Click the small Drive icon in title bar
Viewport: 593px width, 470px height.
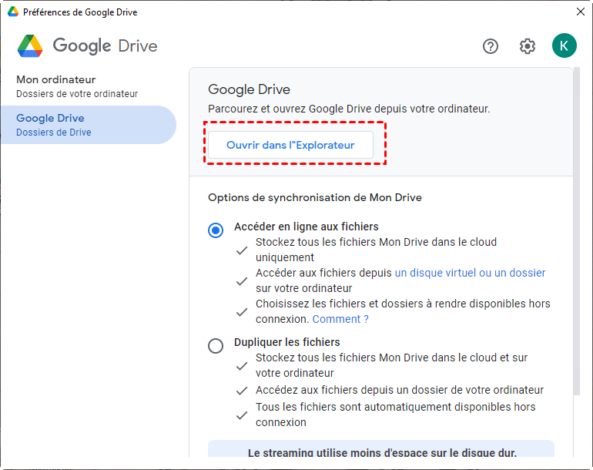12,12
